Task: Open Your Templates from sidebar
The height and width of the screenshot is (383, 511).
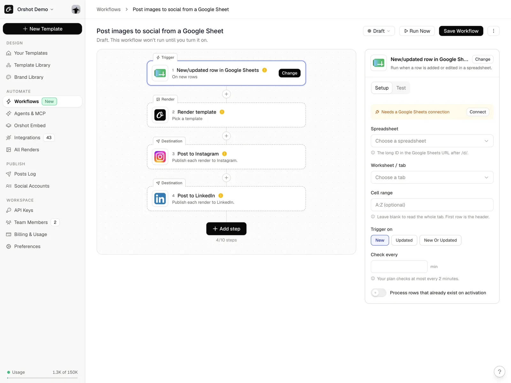Action: click(42, 53)
